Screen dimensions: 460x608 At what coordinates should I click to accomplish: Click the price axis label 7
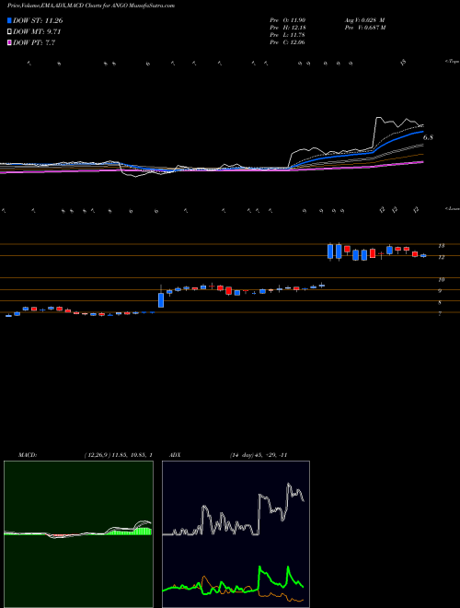(x=440, y=314)
